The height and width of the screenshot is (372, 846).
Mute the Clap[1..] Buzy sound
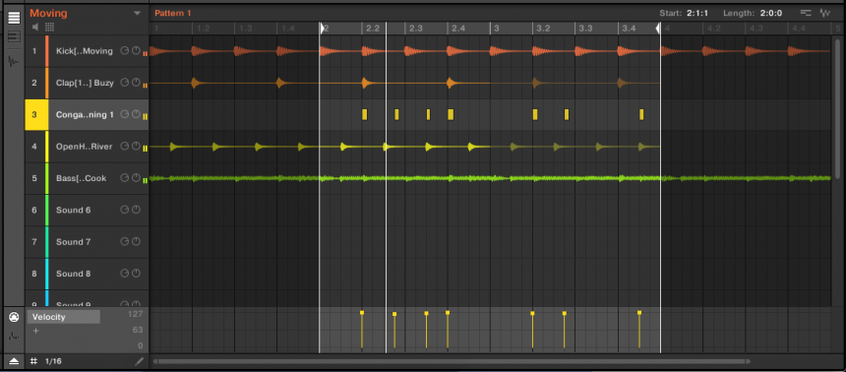coord(136,83)
